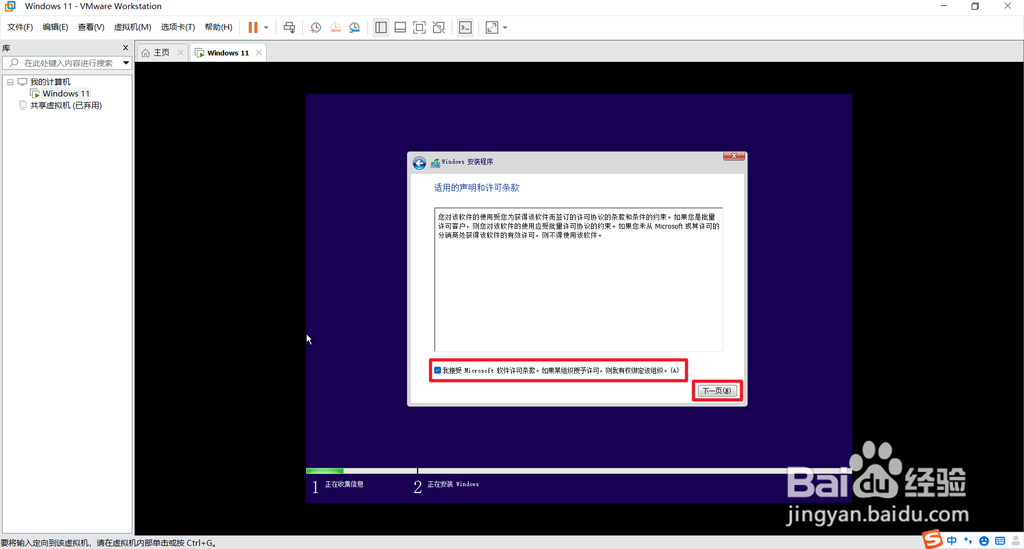Viewport: 1024px width, 549px height.
Task: Click the 正在安装 Windows step label
Action: point(453,484)
